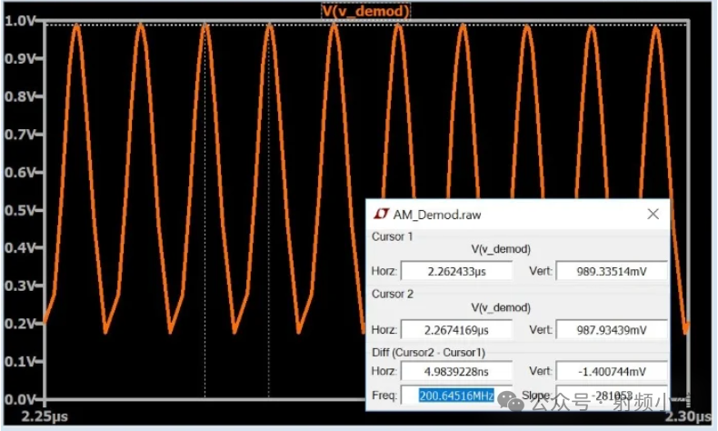Click the 0.0V label on vertical axis
The height and width of the screenshot is (431, 718).
click(20, 399)
